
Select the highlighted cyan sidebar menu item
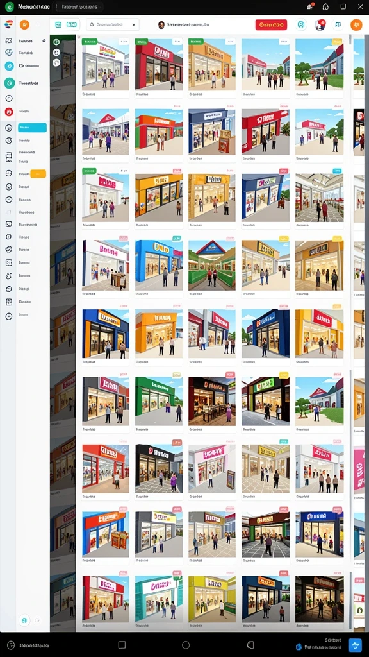click(32, 128)
